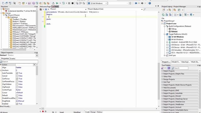
Task: Click the first icon in Project Manager toolbar
Action: point(164,10)
